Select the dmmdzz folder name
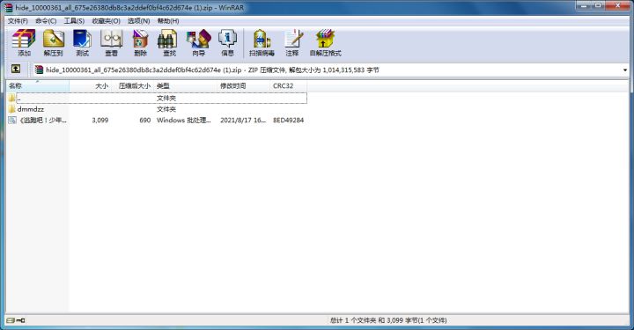The image size is (634, 330). pos(30,109)
